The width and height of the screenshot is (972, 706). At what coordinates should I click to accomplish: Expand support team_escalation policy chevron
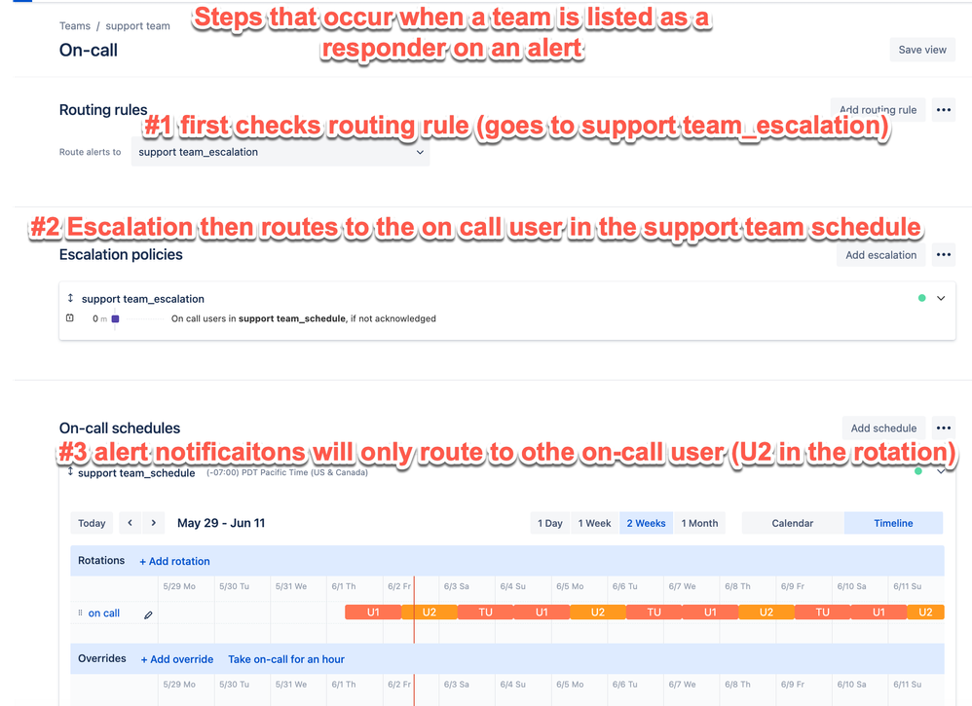(x=941, y=298)
